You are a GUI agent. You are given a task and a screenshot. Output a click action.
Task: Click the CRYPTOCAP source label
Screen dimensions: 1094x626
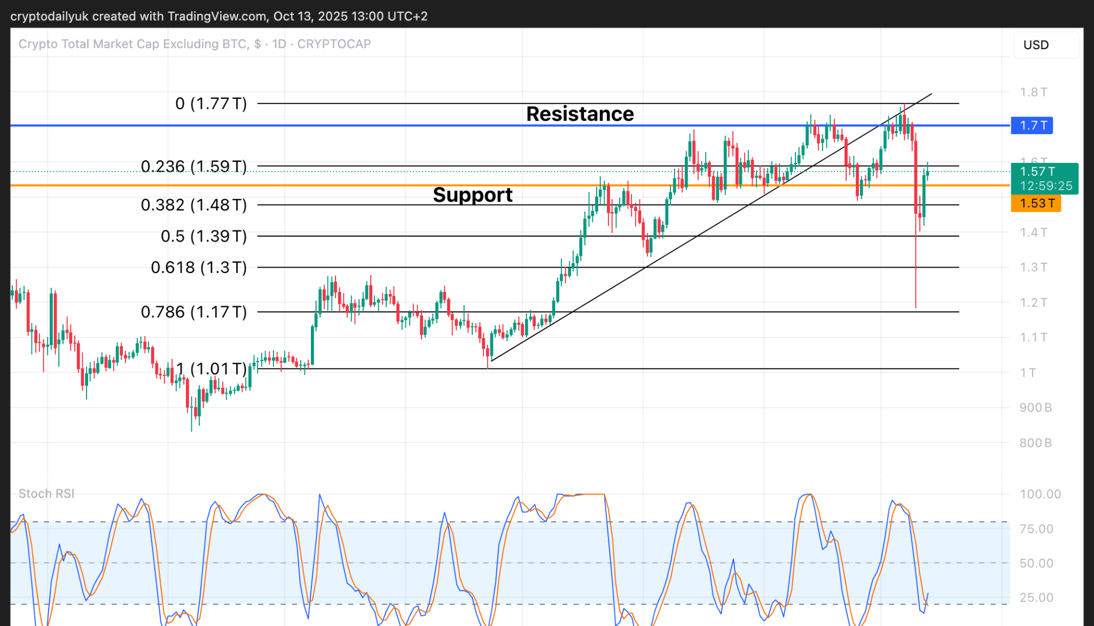pyautogui.click(x=334, y=44)
